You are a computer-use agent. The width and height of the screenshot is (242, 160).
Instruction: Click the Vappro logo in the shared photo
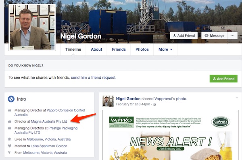click(121, 122)
